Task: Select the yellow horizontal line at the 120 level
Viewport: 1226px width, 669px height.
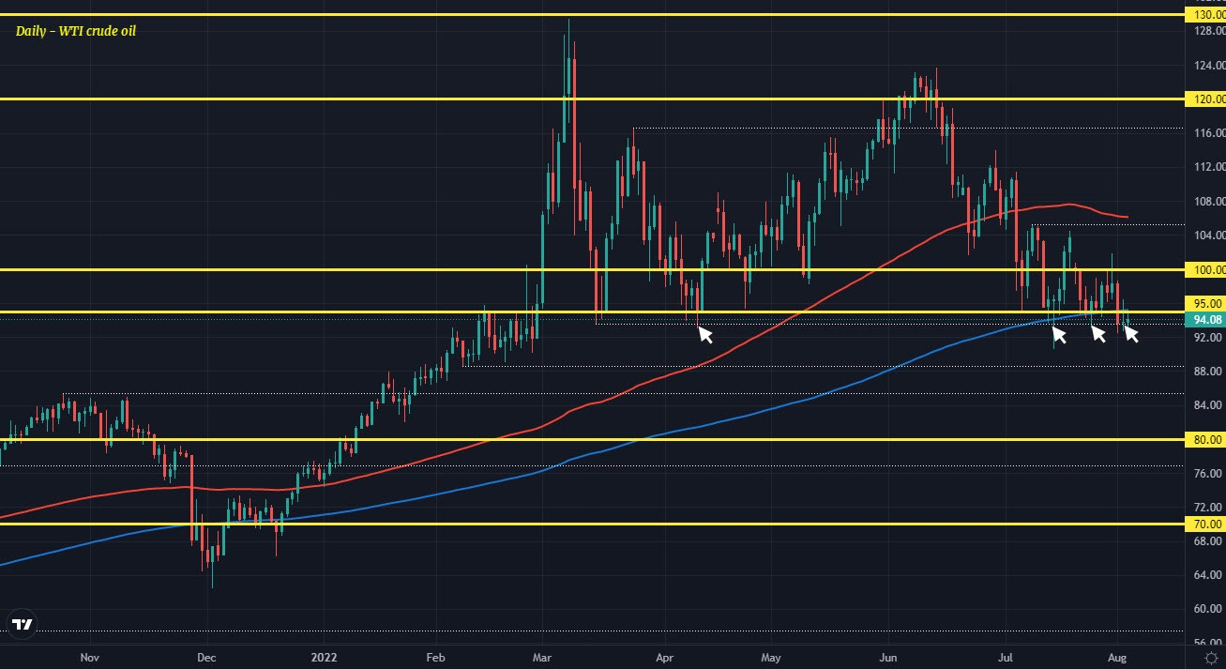Action: (591, 99)
